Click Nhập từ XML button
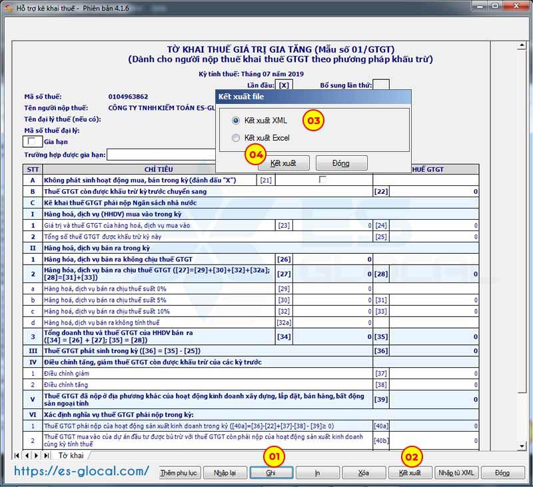This screenshot has height=487, width=533. tap(456, 473)
